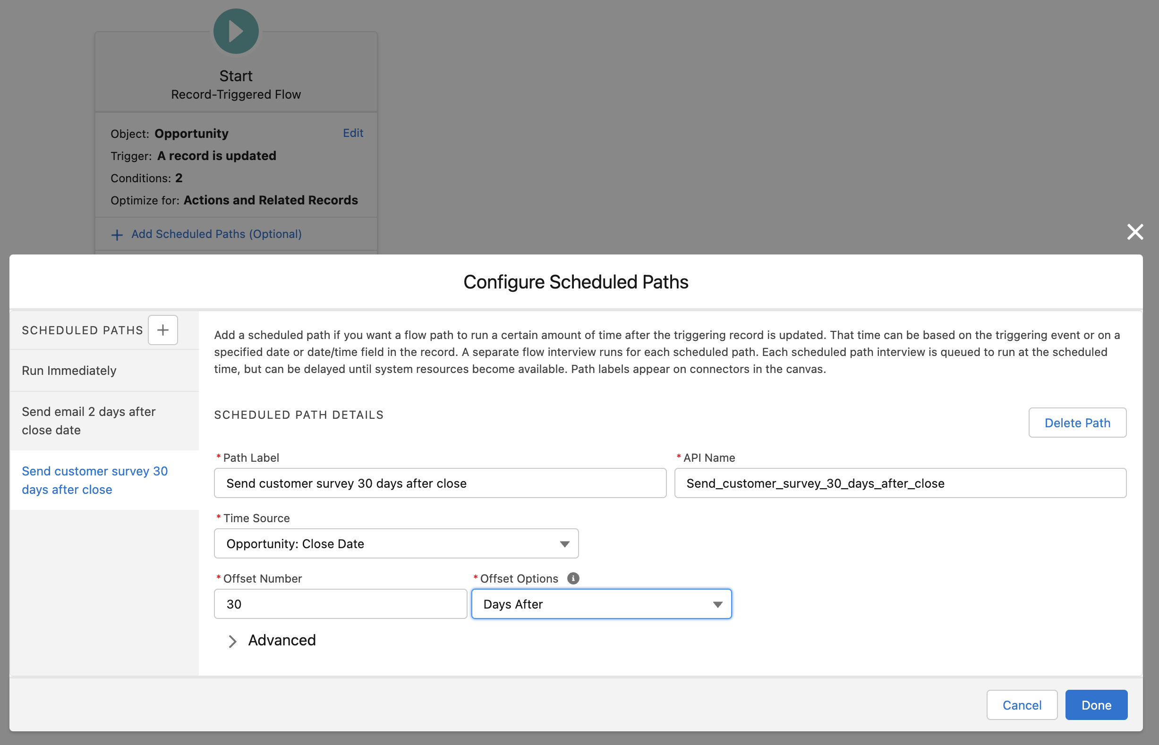Screen dimensions: 1159x745
Task: Add a new scheduled path with the plus button
Action: 162,330
